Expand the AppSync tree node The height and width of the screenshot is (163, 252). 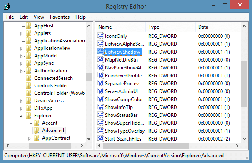21,64
